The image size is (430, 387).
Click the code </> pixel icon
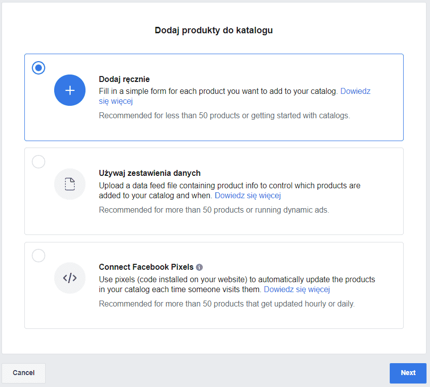tap(70, 278)
